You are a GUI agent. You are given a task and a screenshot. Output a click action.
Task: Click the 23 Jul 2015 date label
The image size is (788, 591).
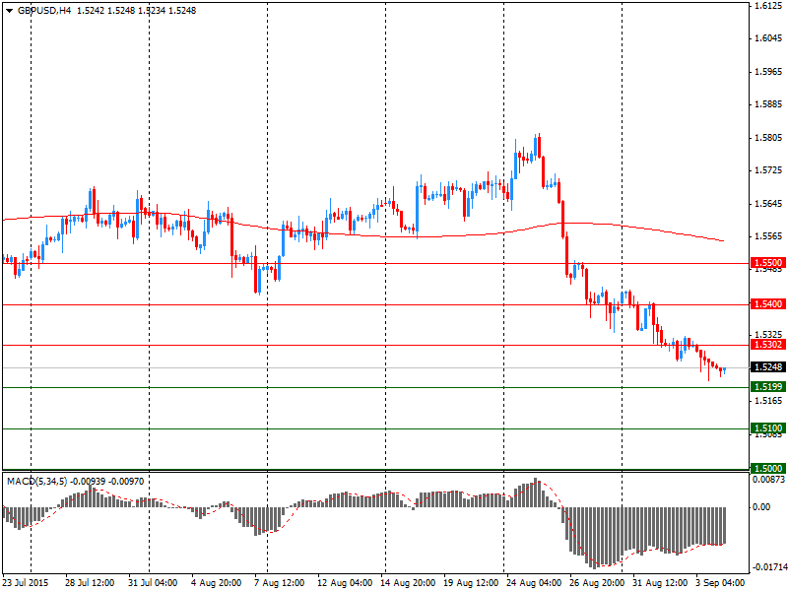click(x=26, y=583)
